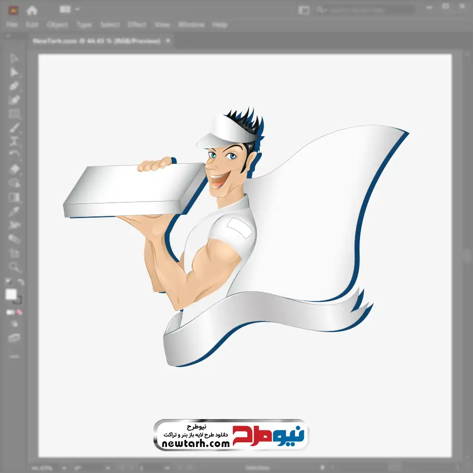This screenshot has height=473, width=473.
Task: Select the Eraser tool
Action: [14, 169]
